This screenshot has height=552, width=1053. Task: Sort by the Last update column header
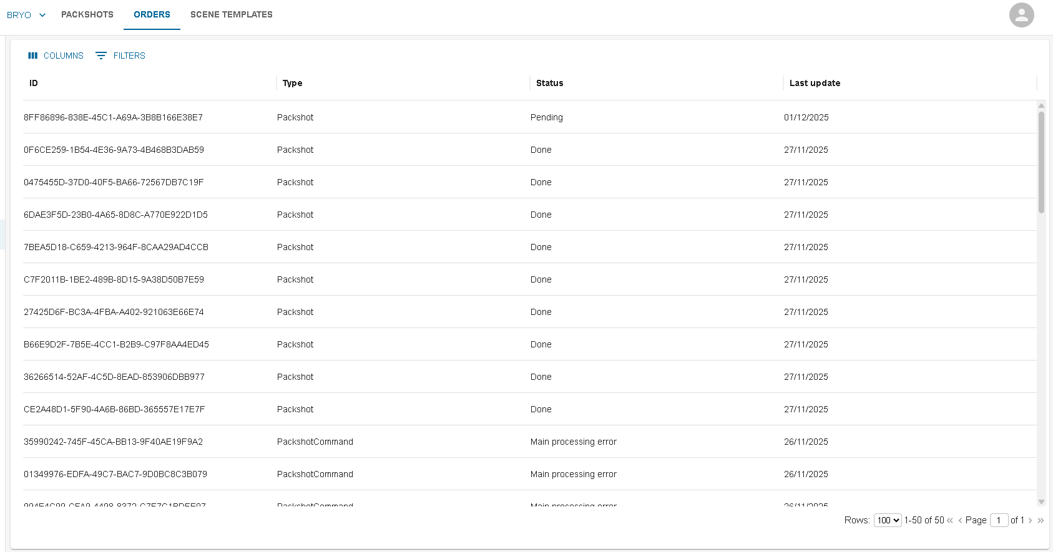815,83
